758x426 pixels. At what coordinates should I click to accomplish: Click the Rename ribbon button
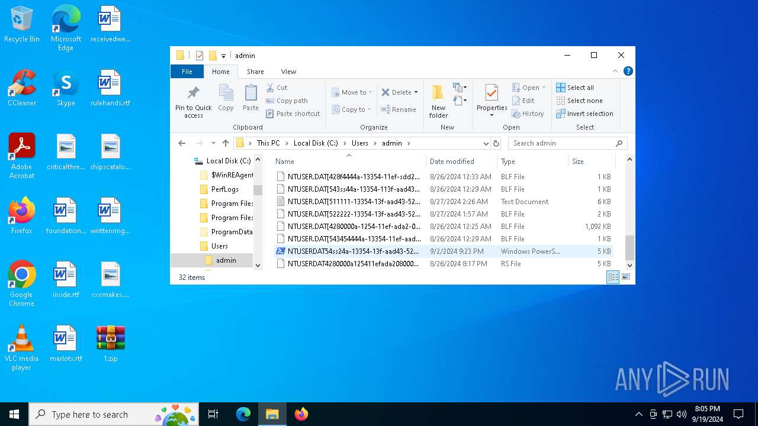pos(399,109)
